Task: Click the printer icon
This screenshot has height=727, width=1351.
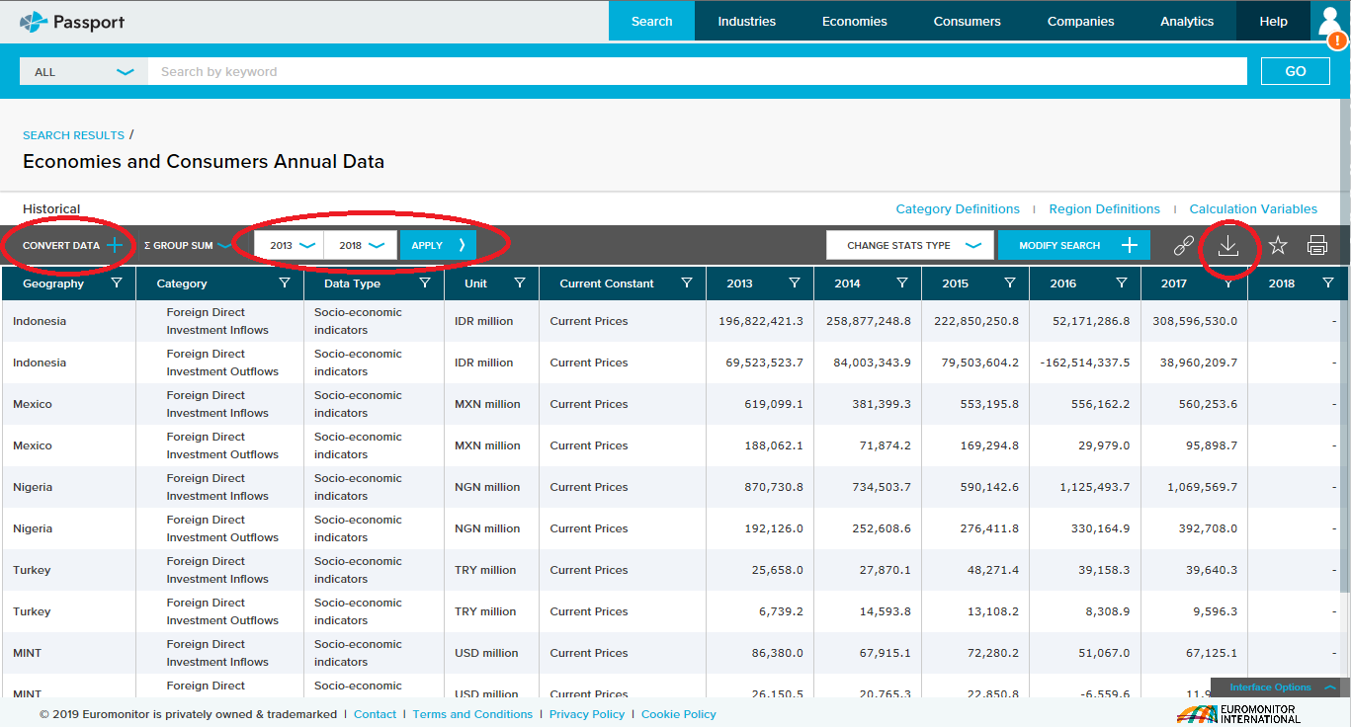Action: coord(1317,246)
